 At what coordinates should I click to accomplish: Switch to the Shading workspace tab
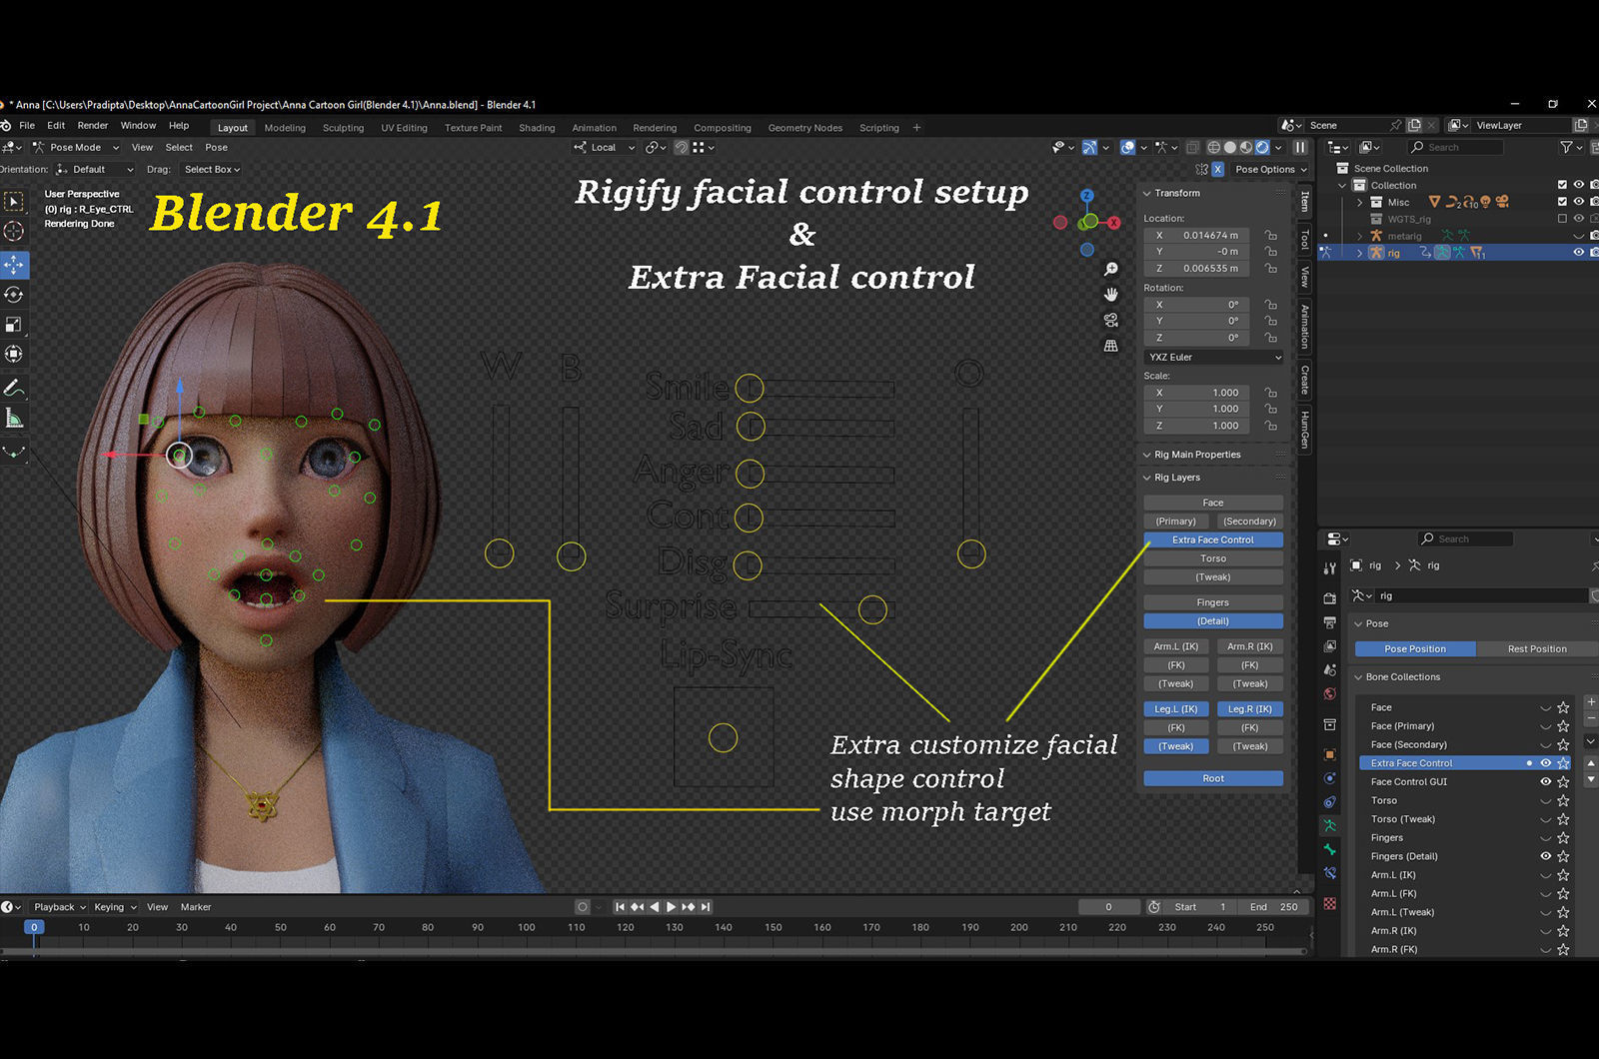pos(537,128)
